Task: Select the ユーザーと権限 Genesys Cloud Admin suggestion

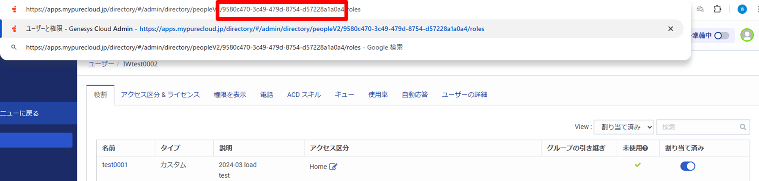Action: (x=342, y=28)
